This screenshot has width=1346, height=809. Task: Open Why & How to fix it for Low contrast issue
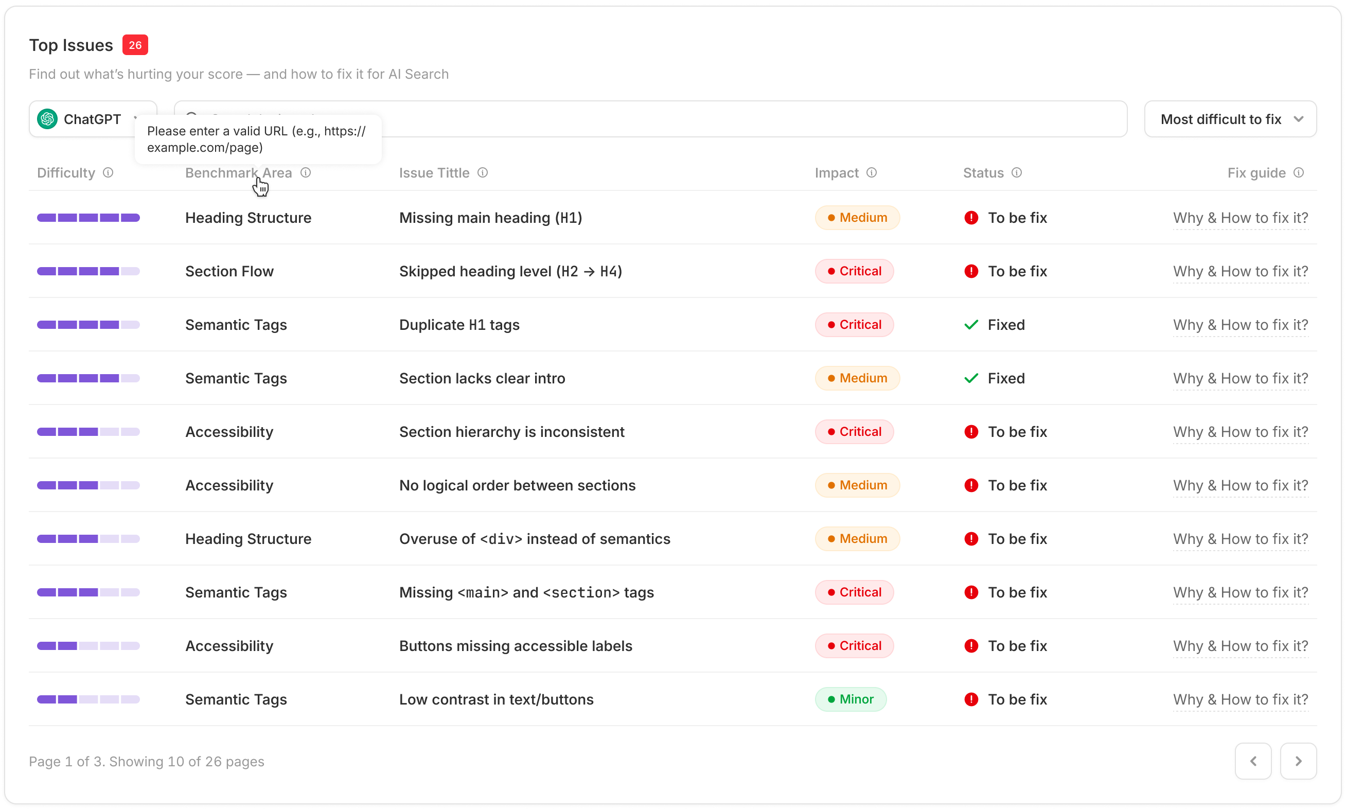[x=1241, y=699]
